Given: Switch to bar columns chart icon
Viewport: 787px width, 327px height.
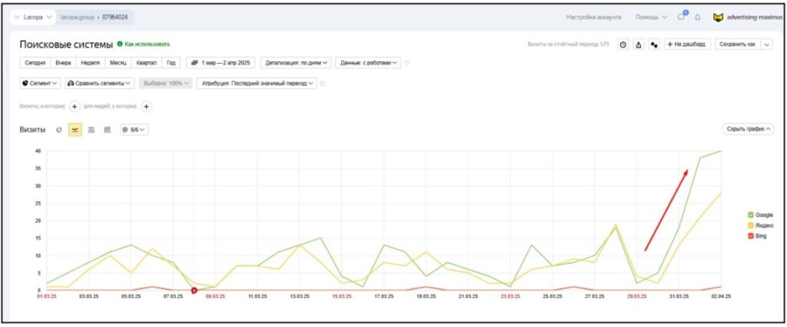Looking at the screenshot, I should click(107, 130).
